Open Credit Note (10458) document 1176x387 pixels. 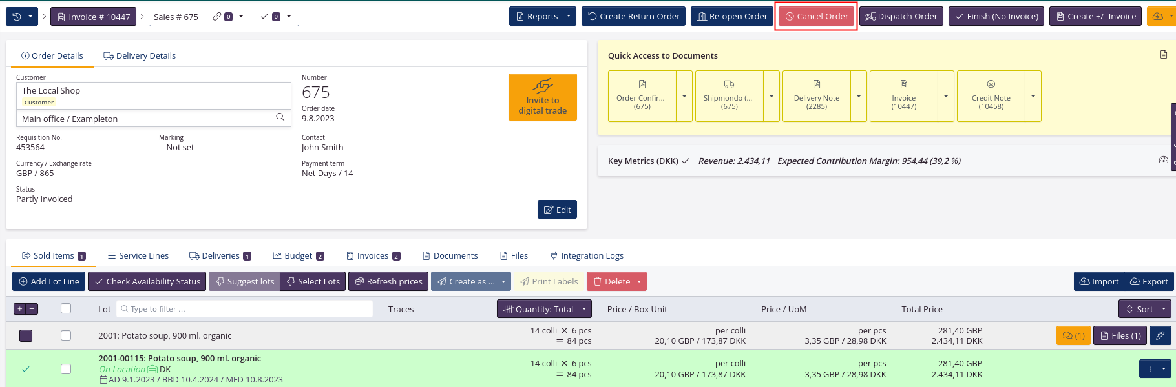point(991,96)
